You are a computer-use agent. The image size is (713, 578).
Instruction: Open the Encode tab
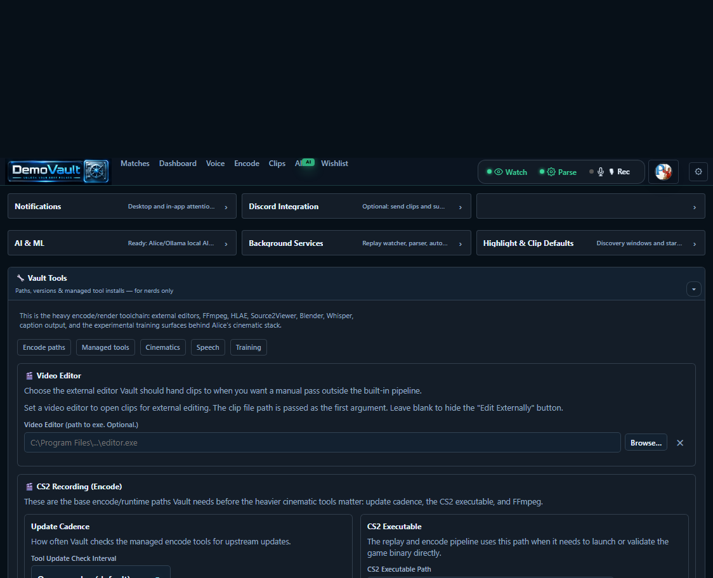(247, 164)
